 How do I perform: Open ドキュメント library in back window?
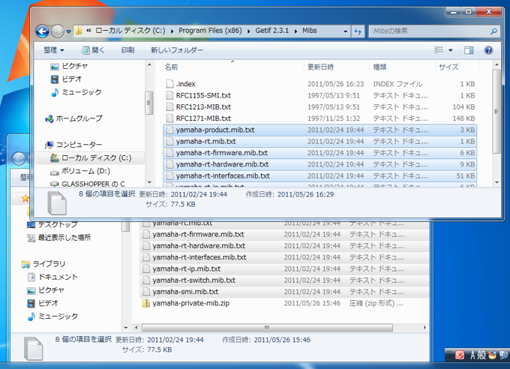[52, 277]
